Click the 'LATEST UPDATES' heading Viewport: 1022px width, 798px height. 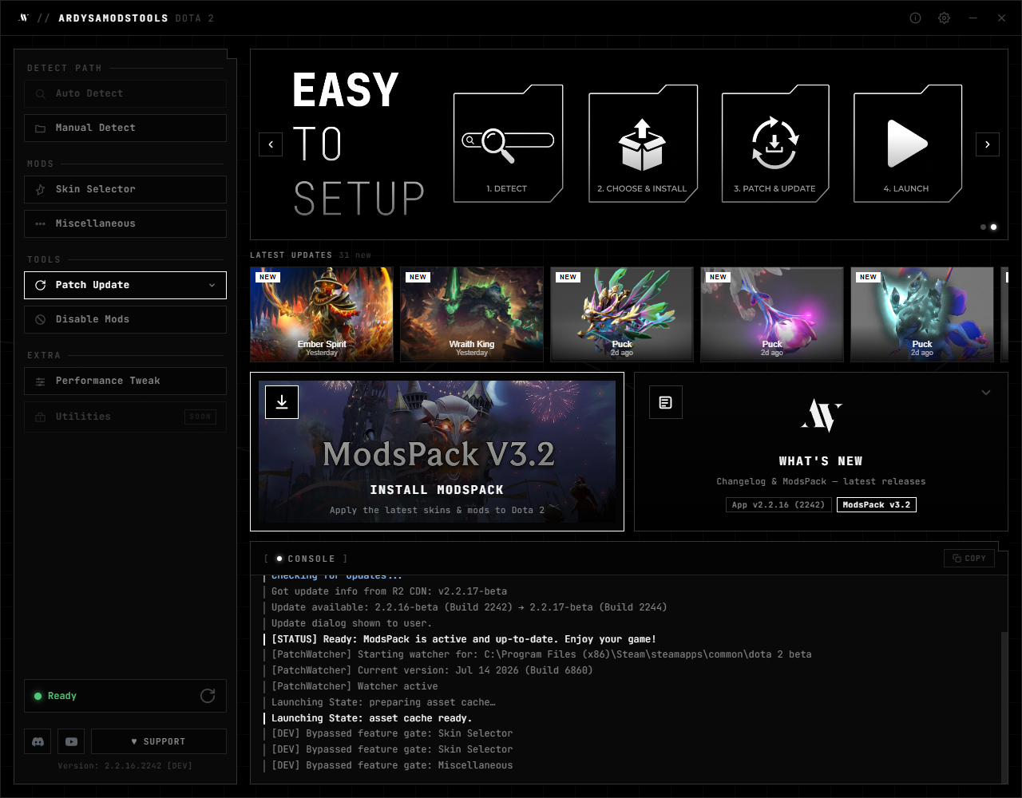[x=291, y=255]
